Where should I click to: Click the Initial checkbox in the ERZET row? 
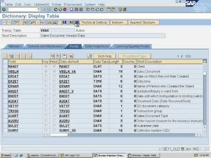click(x=55, y=81)
